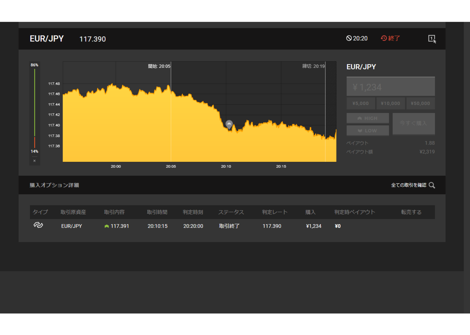Screen dimensions: 470x335
Task: Click the 締切: 20:19 deadline marker label
Action: [x=313, y=66]
